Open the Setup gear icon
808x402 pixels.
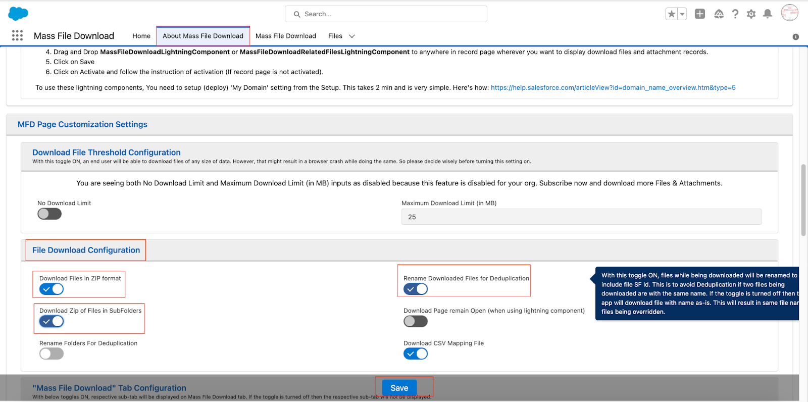tap(751, 14)
